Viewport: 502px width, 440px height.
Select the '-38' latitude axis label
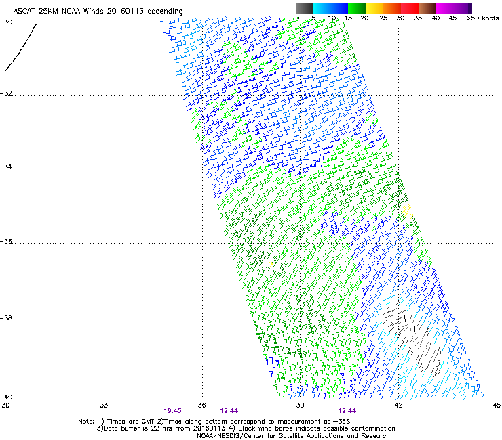pyautogui.click(x=6, y=318)
